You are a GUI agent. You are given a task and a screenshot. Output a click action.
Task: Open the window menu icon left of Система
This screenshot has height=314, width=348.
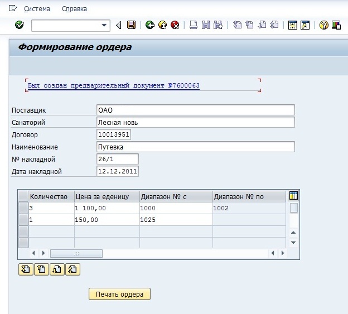[x=13, y=8]
